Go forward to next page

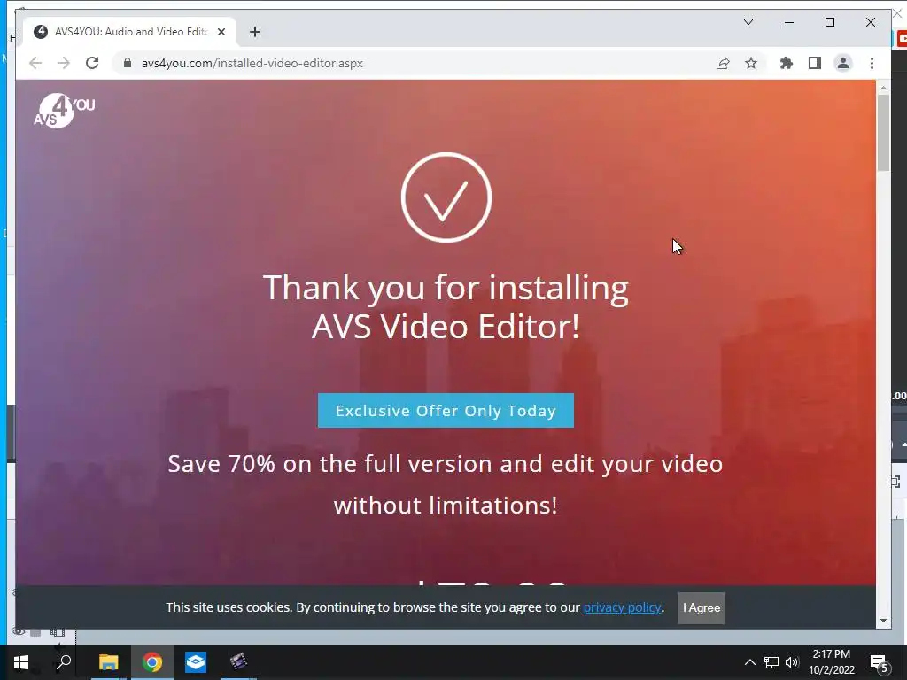point(64,63)
